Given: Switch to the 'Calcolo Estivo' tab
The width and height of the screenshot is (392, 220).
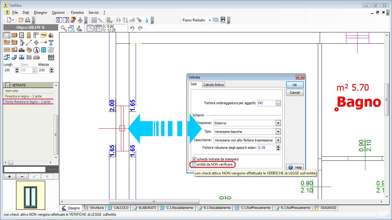Looking at the screenshot, I should (x=213, y=85).
